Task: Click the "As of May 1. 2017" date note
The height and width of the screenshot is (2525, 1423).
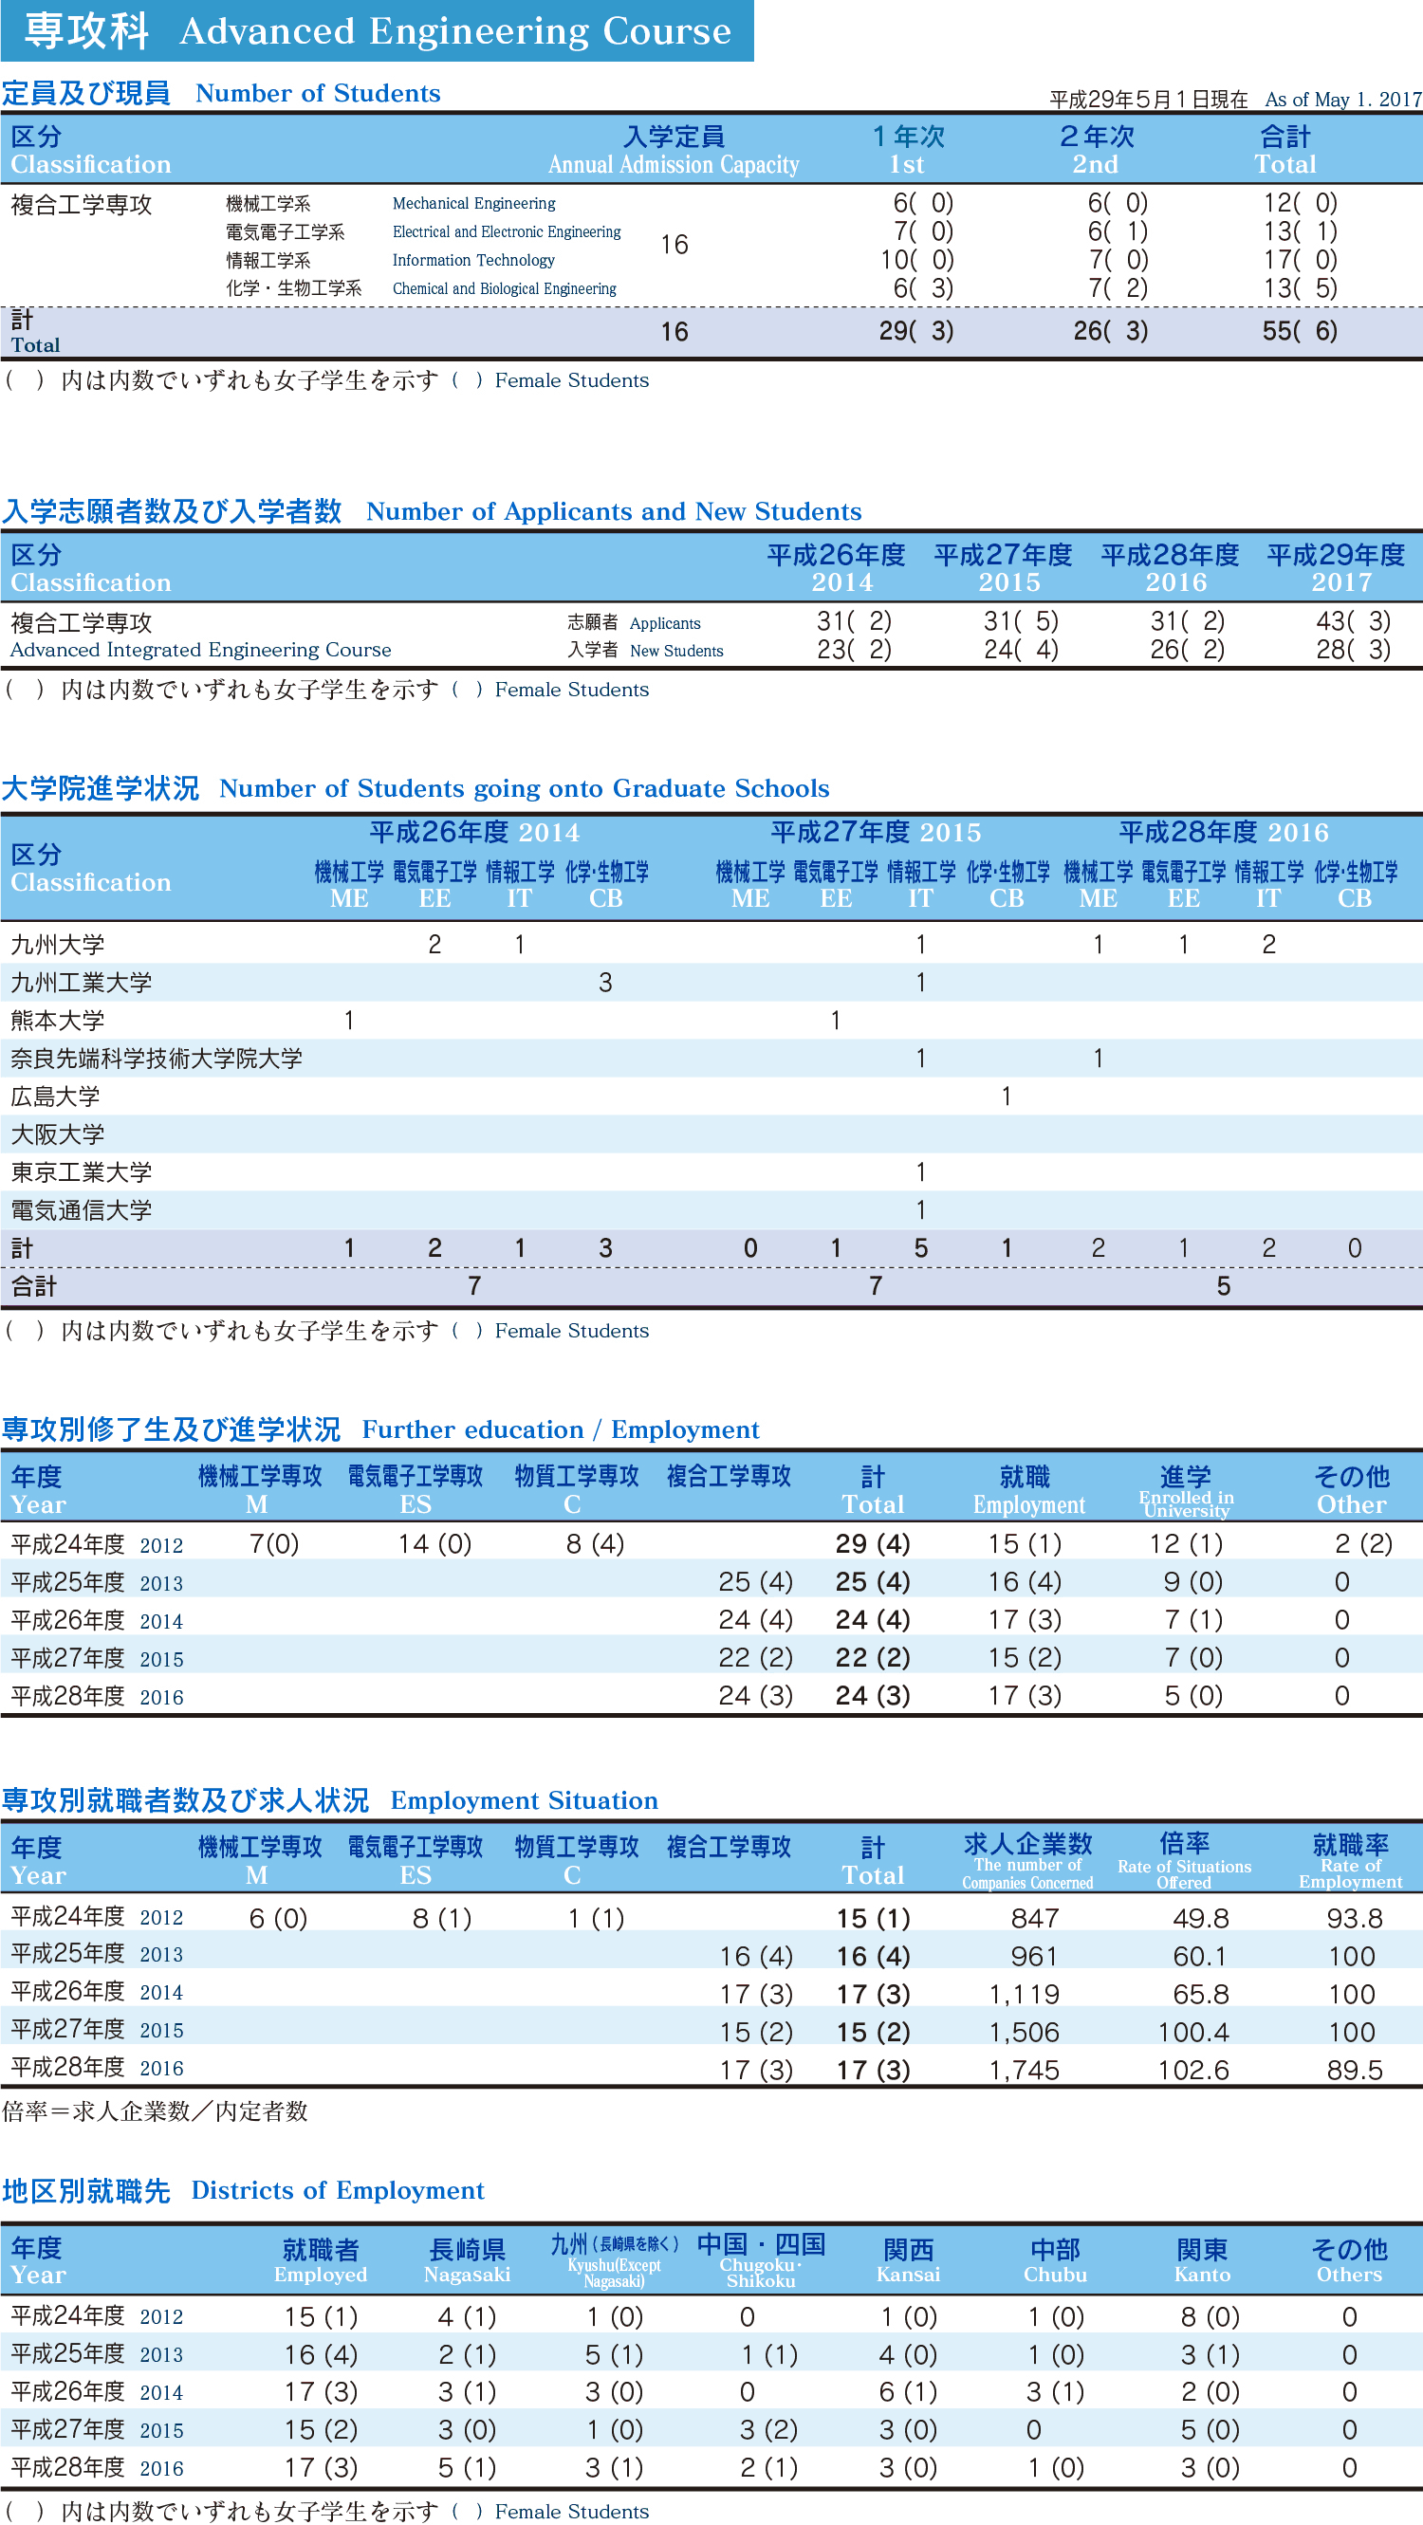Action: tap(1342, 99)
